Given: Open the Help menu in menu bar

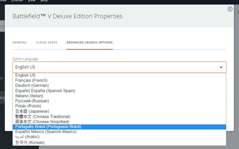Looking at the screenshot, I should [44, 1].
